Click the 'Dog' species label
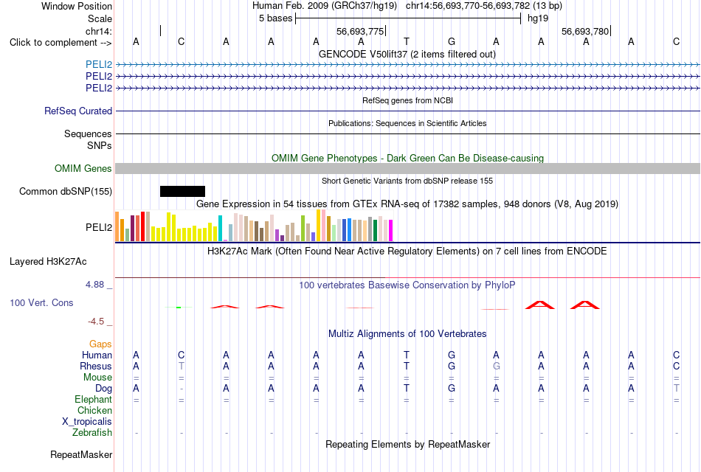Viewport: 701px width, 472px height. click(x=104, y=389)
